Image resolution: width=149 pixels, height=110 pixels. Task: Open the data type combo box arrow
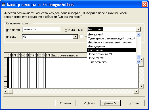coord(138,29)
